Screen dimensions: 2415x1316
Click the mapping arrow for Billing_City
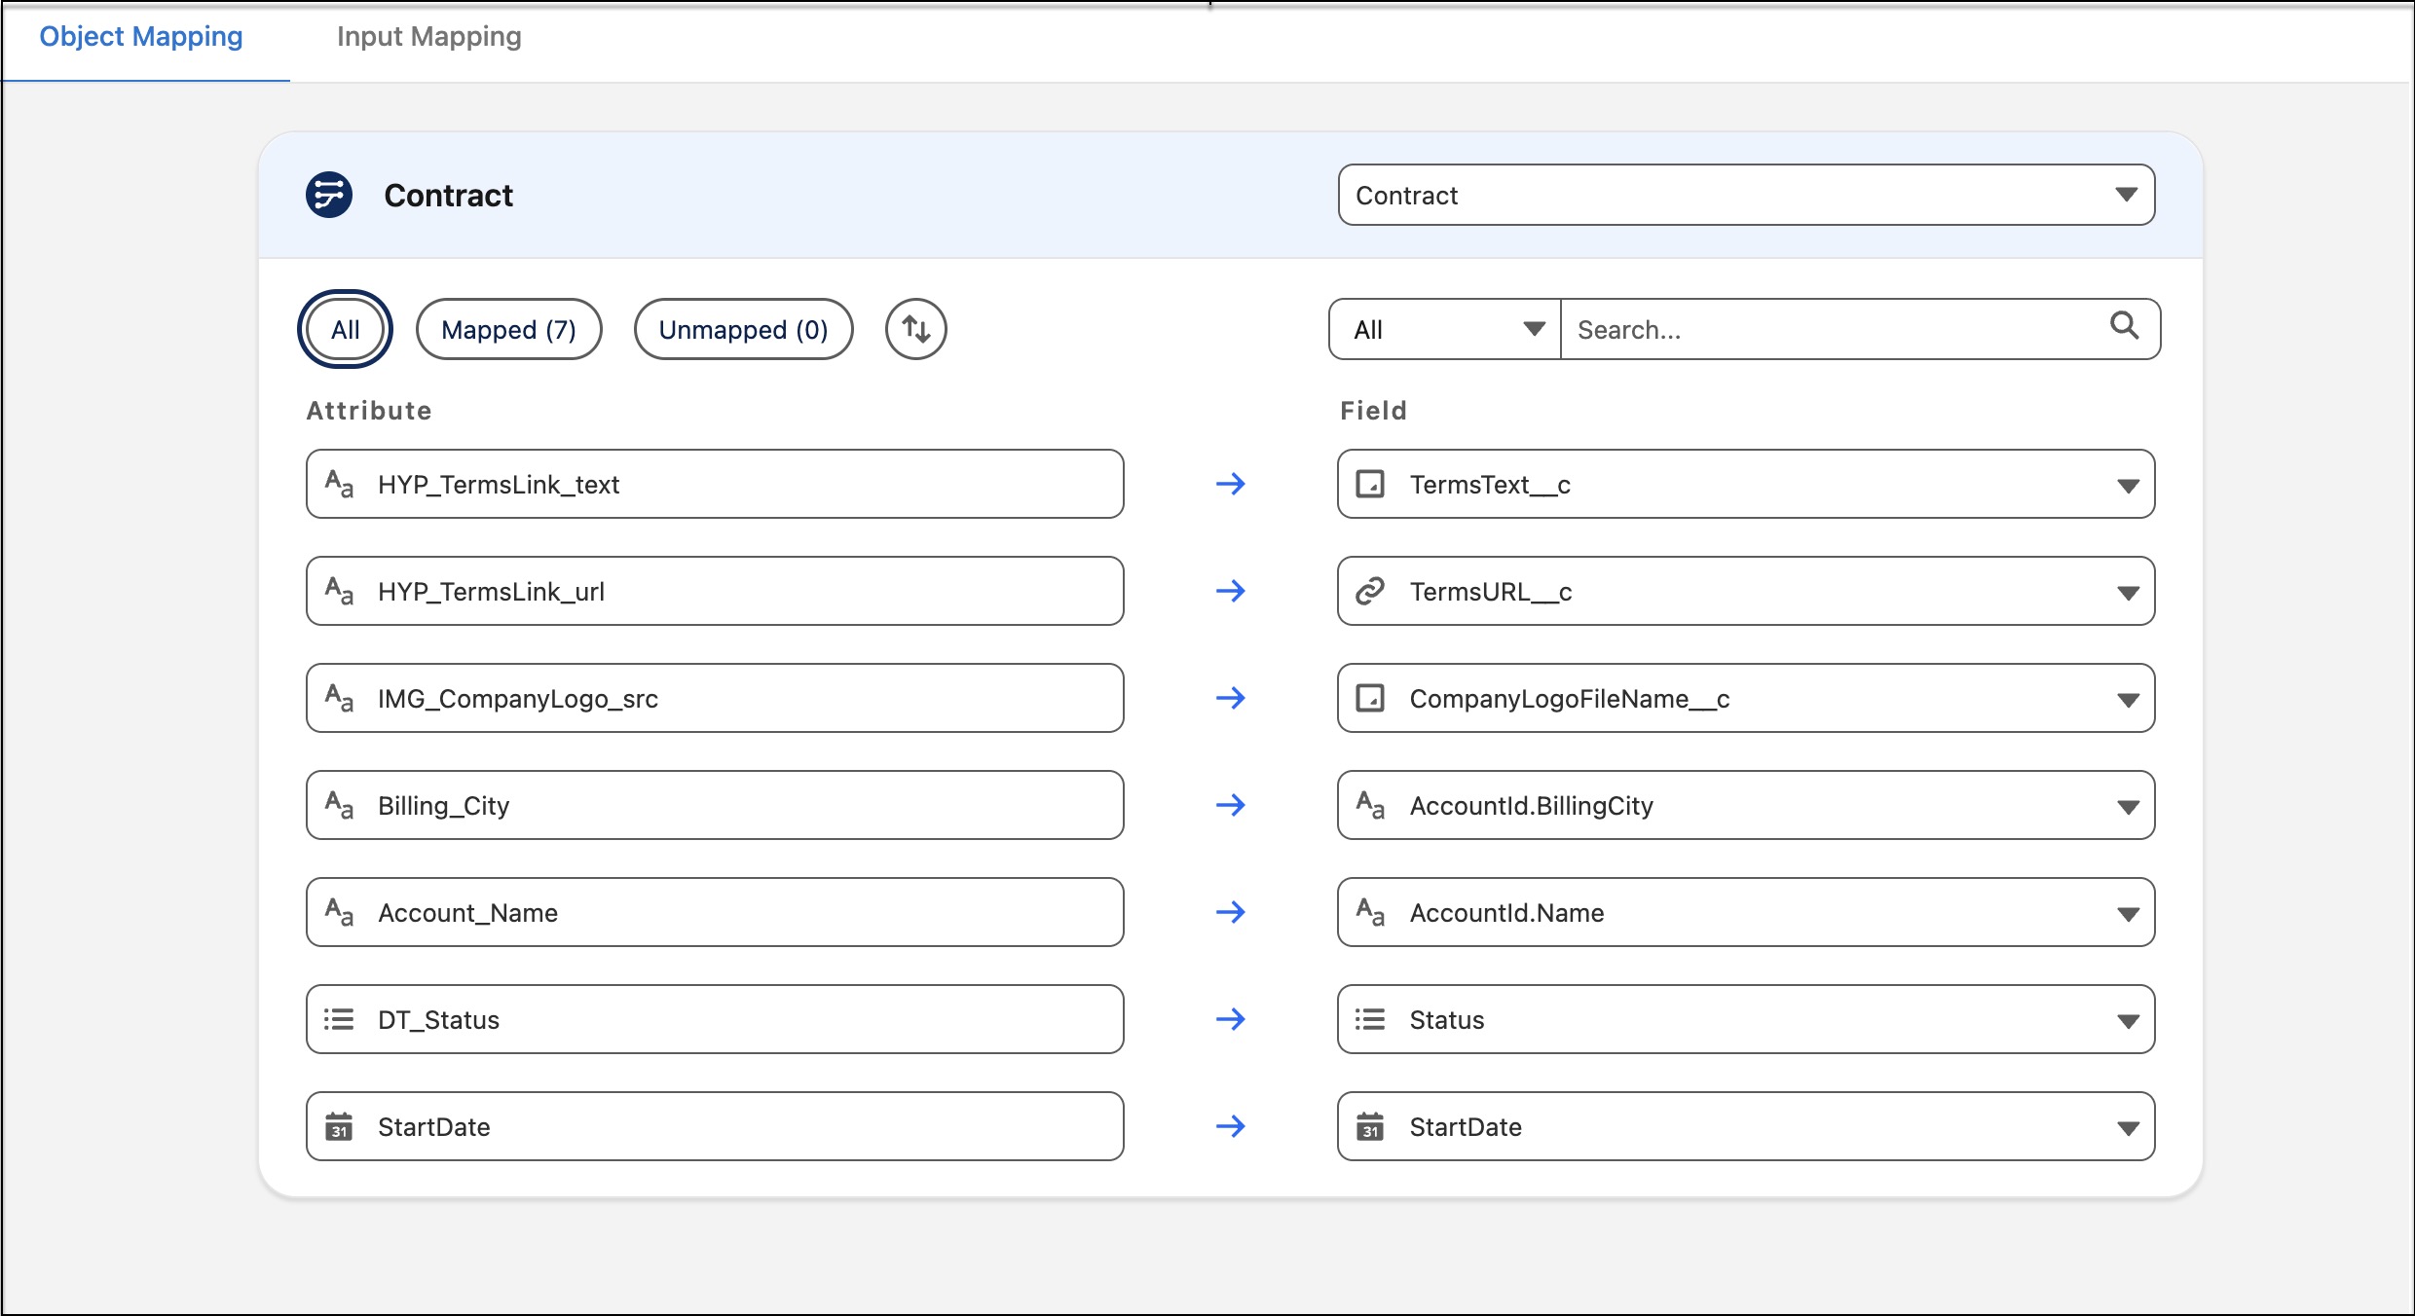[x=1231, y=805]
